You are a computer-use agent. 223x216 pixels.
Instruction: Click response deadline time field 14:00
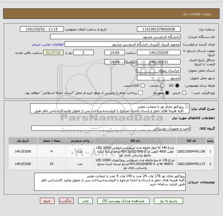click(x=115, y=52)
